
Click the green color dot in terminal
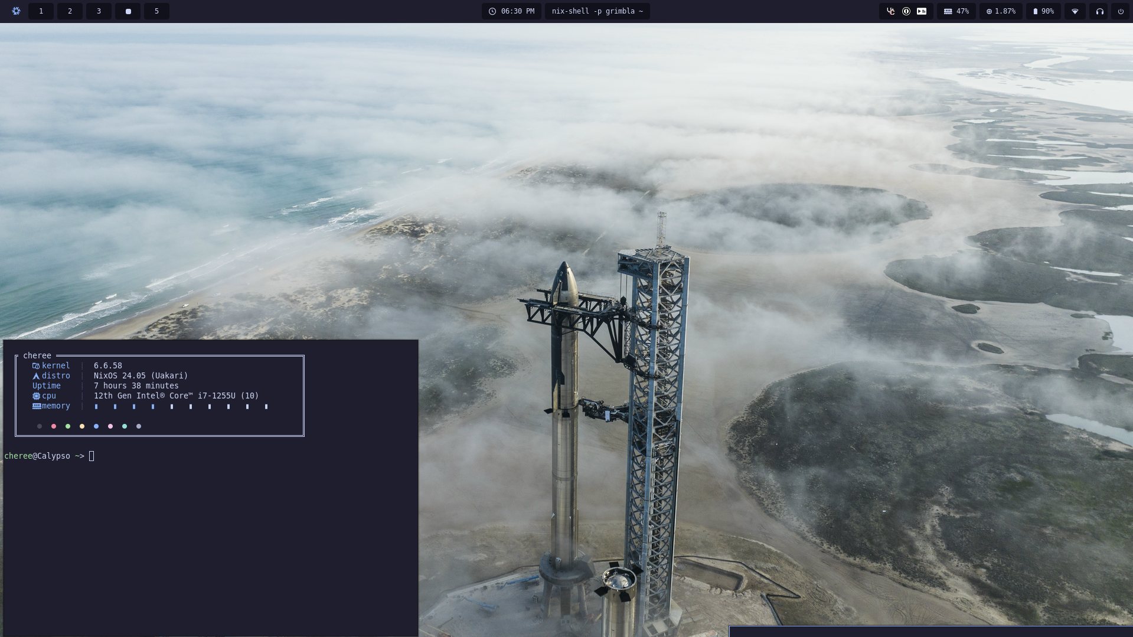coord(68,426)
